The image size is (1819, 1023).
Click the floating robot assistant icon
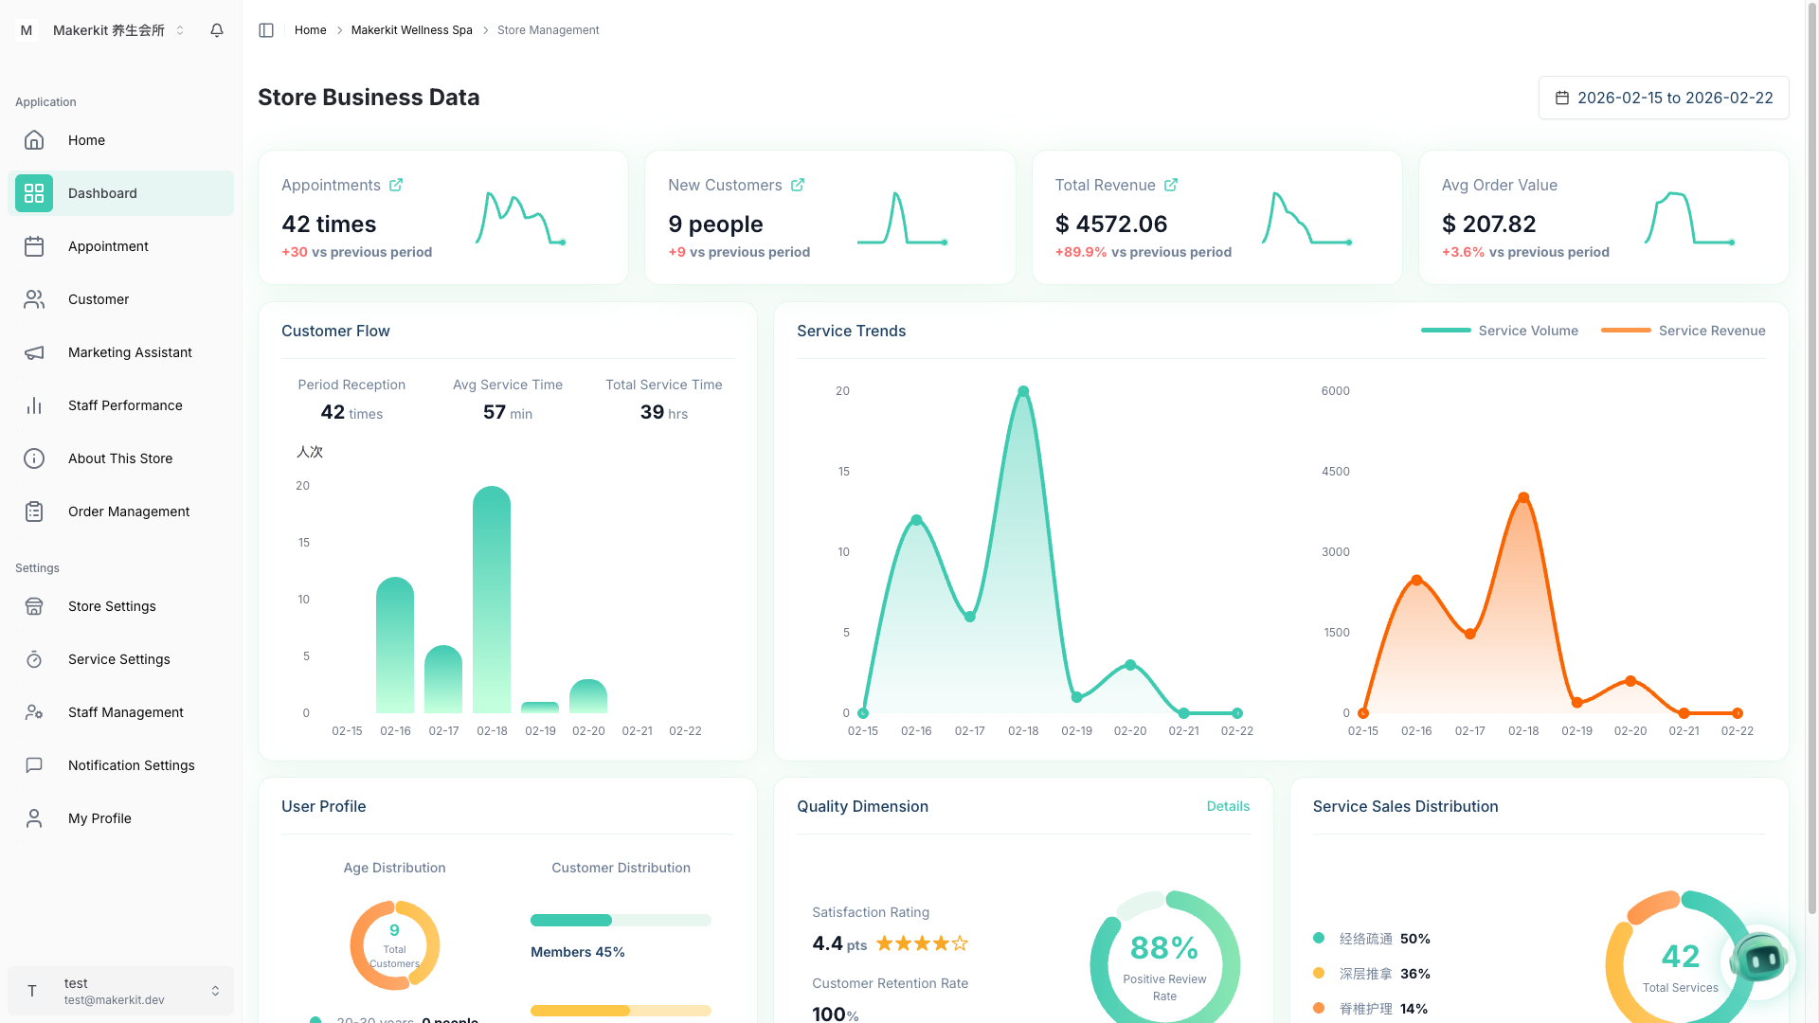tap(1760, 960)
